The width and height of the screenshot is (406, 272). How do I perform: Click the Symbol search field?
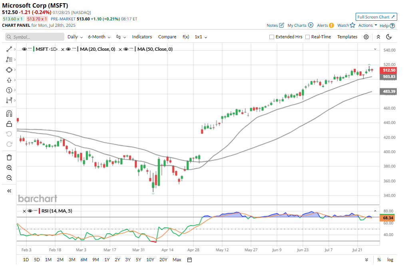35,37
